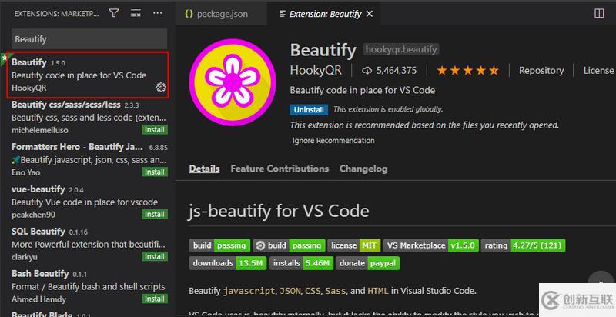
Task: Select vue-beautify list entry
Action: [88, 202]
